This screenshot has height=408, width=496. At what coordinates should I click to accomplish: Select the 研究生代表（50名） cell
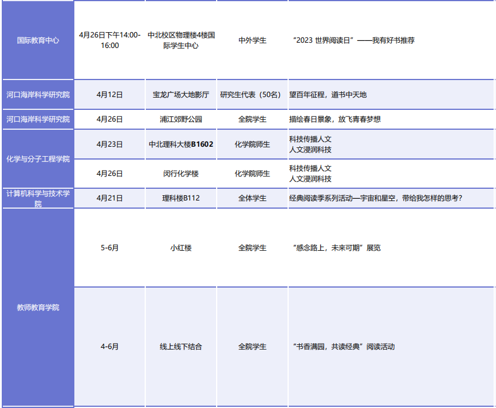point(252,95)
